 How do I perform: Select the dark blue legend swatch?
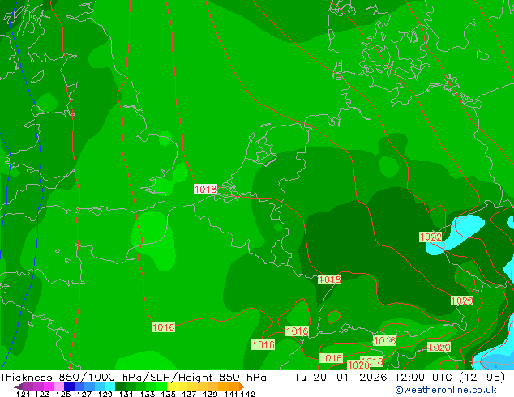coord(69,386)
